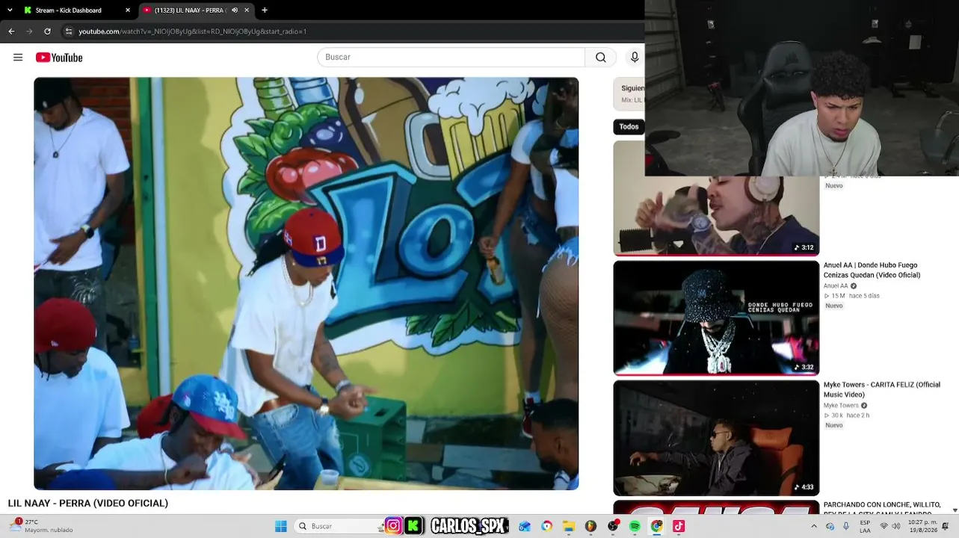
Task: Open the Windows Start menu
Action: pos(281,526)
